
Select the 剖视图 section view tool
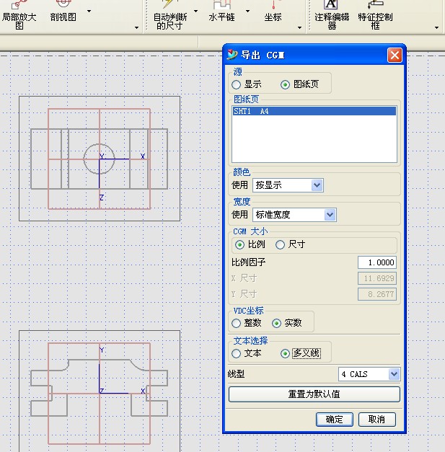tap(63, 12)
